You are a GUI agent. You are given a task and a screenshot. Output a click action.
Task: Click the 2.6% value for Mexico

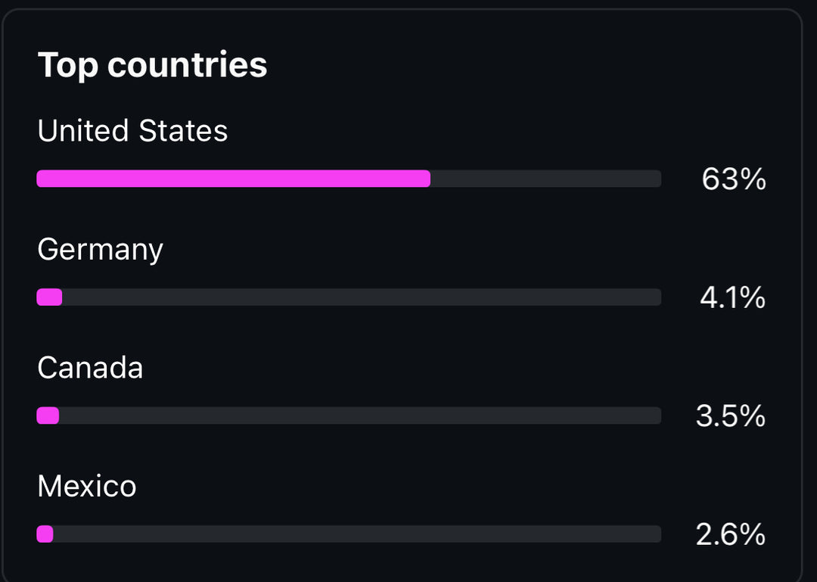tap(730, 535)
